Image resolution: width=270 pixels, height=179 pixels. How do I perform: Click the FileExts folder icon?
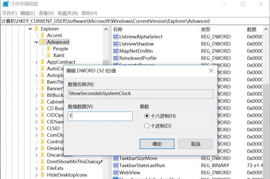(x=43, y=168)
